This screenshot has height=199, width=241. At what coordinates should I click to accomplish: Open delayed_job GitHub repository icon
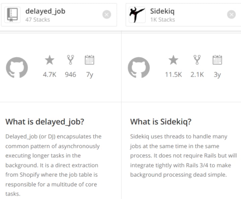pos(17,67)
